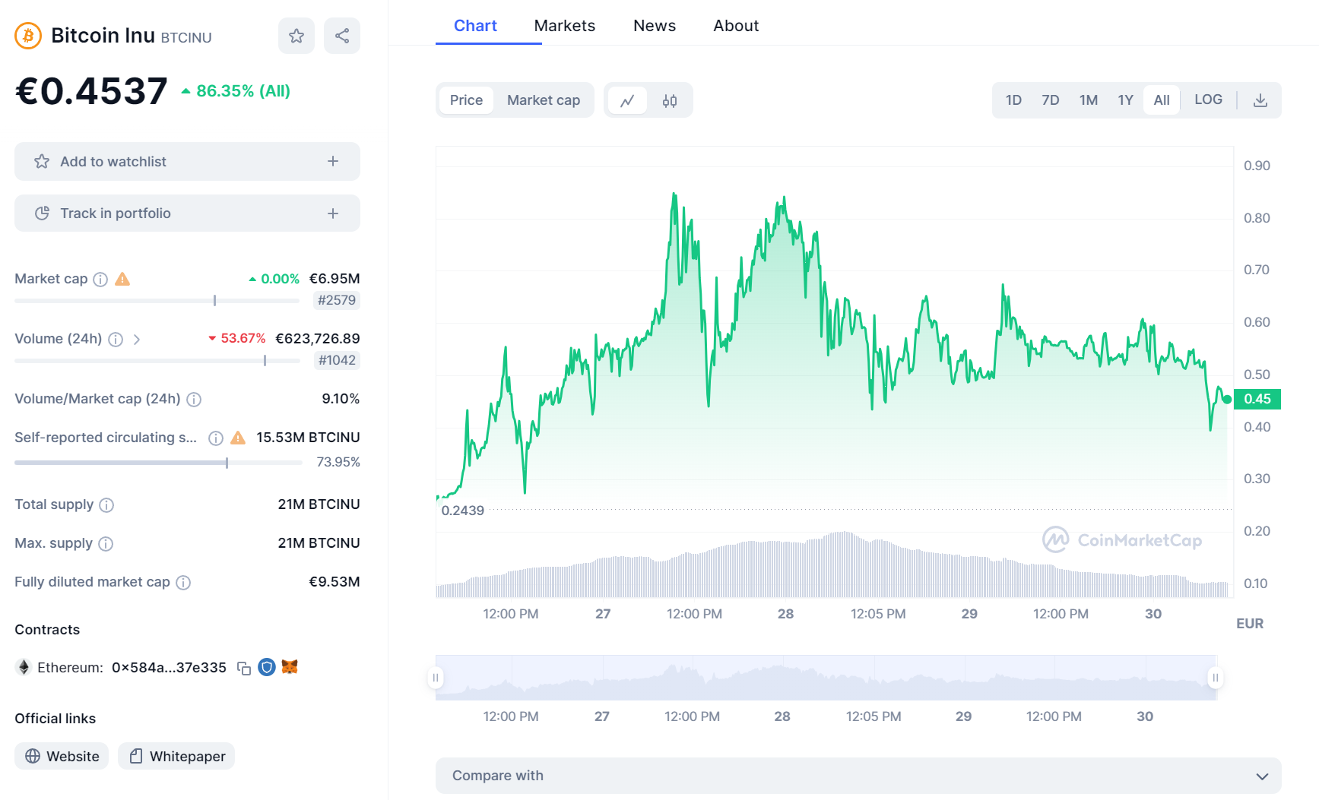The height and width of the screenshot is (800, 1319).
Task: Click the left handle of the range slider
Action: (x=436, y=678)
